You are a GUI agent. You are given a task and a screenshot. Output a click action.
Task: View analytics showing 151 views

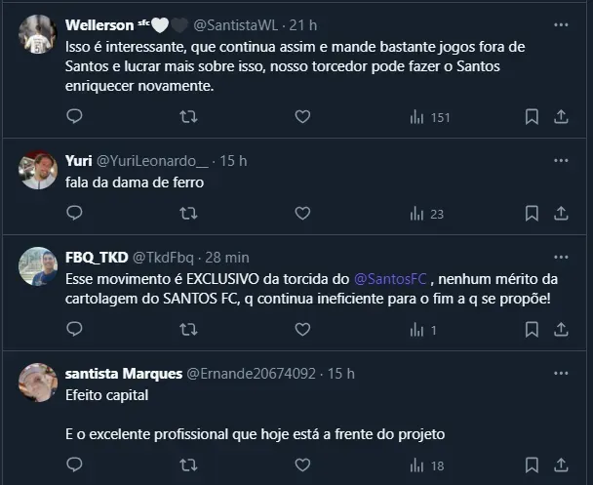429,117
